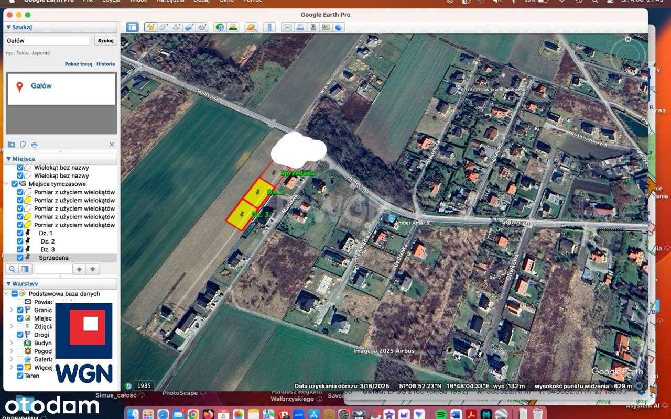The image size is (671, 419).
Task: Collapse the Miejsca panel
Action: tap(8, 159)
